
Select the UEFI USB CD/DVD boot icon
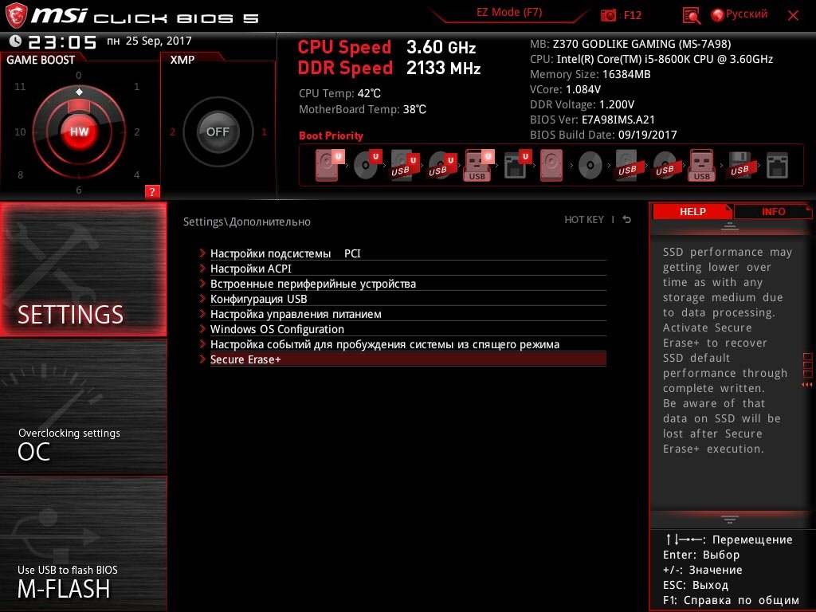[x=441, y=165]
